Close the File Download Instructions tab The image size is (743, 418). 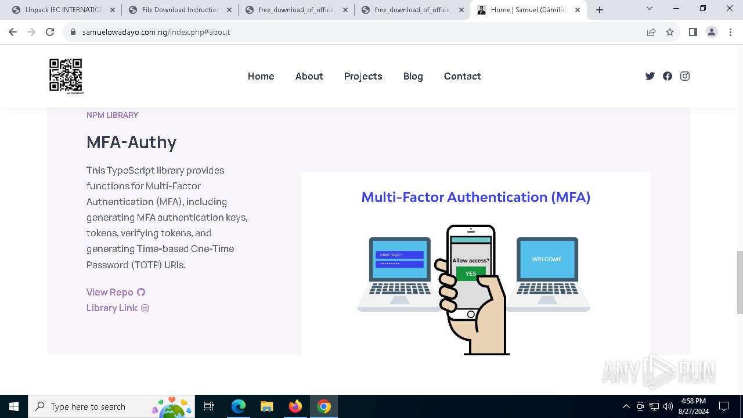(x=229, y=10)
